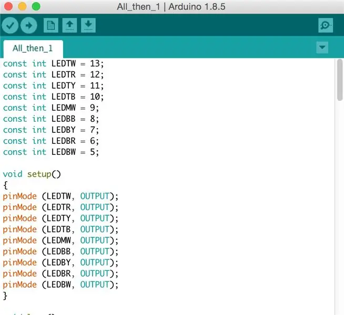Close the Arduino window with red button
The height and width of the screenshot is (315, 344).
8,6
